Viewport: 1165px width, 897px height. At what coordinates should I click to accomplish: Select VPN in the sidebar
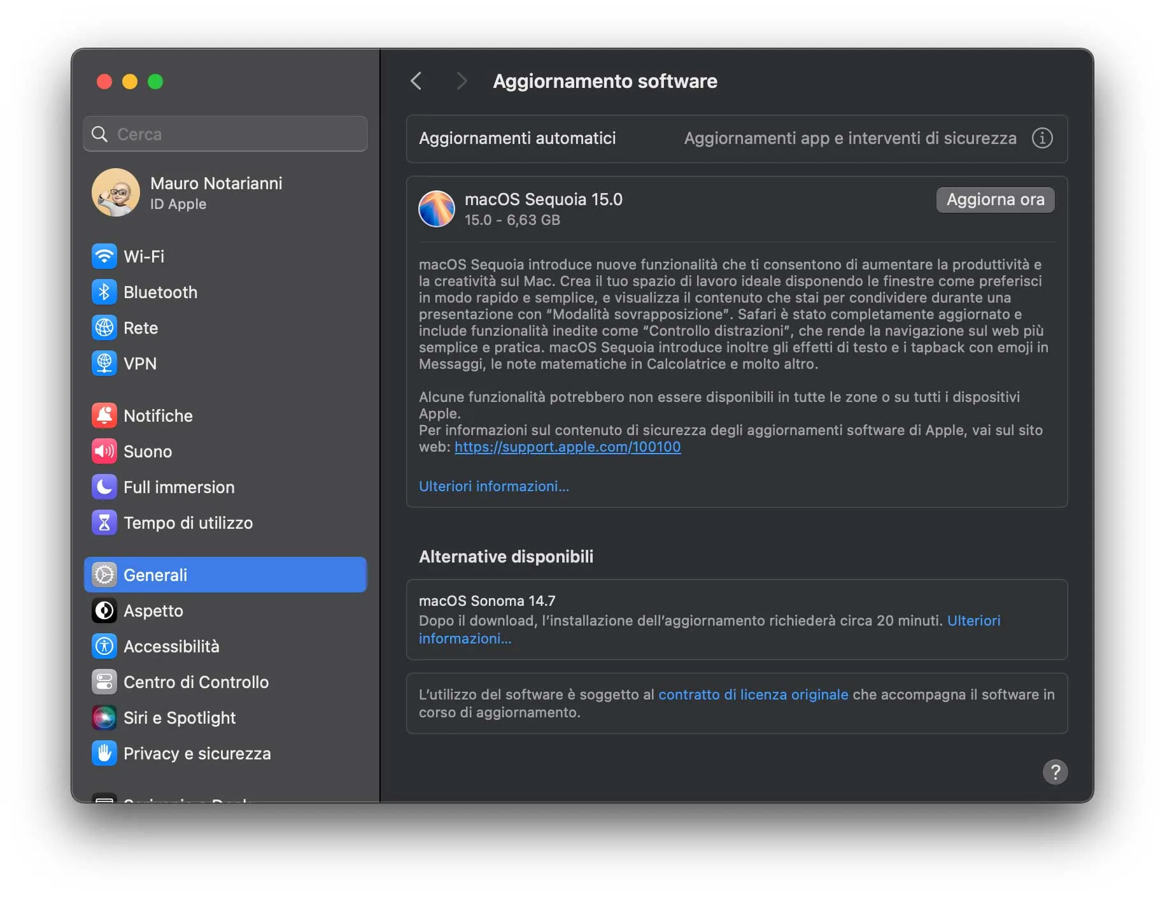click(x=225, y=363)
